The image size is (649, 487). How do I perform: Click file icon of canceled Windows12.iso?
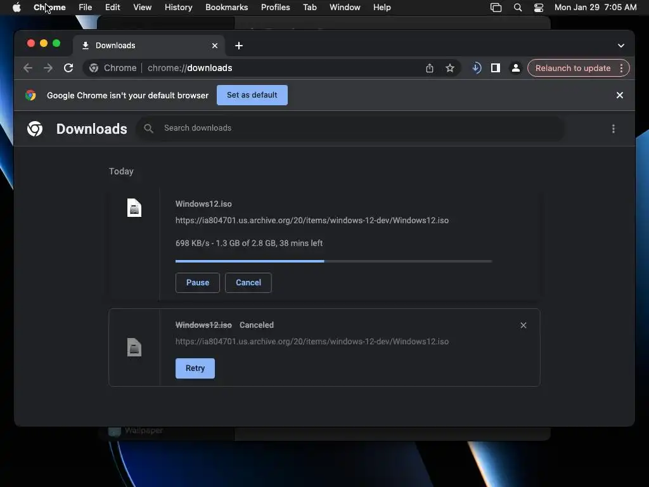[134, 347]
